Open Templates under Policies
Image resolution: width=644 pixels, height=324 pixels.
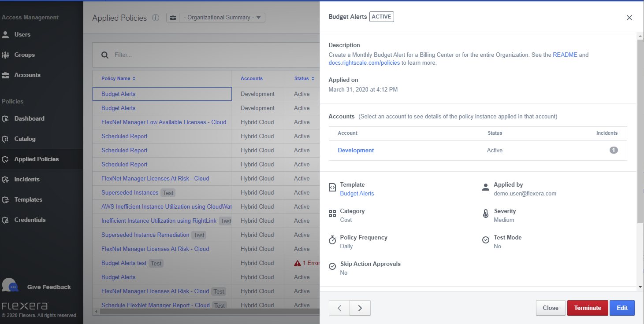(28, 199)
